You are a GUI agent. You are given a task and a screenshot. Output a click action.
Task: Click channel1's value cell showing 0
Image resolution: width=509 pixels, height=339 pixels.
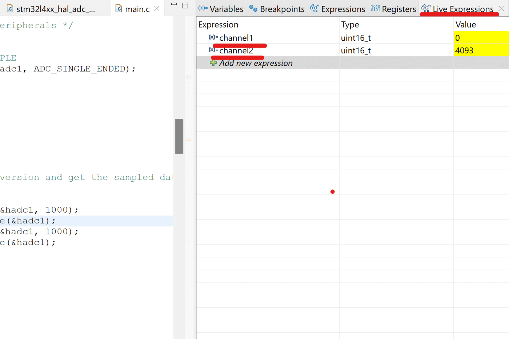pyautogui.click(x=481, y=38)
